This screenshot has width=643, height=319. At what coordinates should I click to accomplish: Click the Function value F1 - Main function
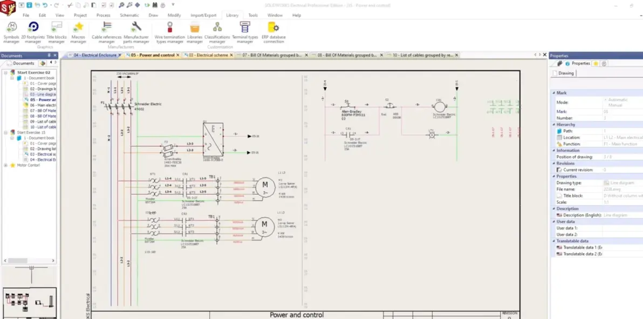pyautogui.click(x=623, y=144)
